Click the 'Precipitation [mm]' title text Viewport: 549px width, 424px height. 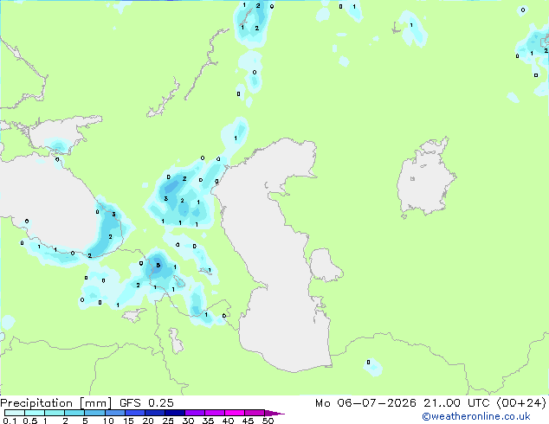tap(55, 403)
